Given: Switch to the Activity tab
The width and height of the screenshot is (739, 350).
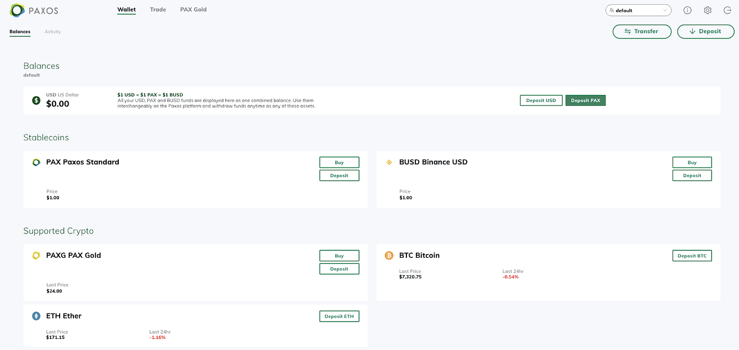Looking at the screenshot, I should [x=52, y=32].
